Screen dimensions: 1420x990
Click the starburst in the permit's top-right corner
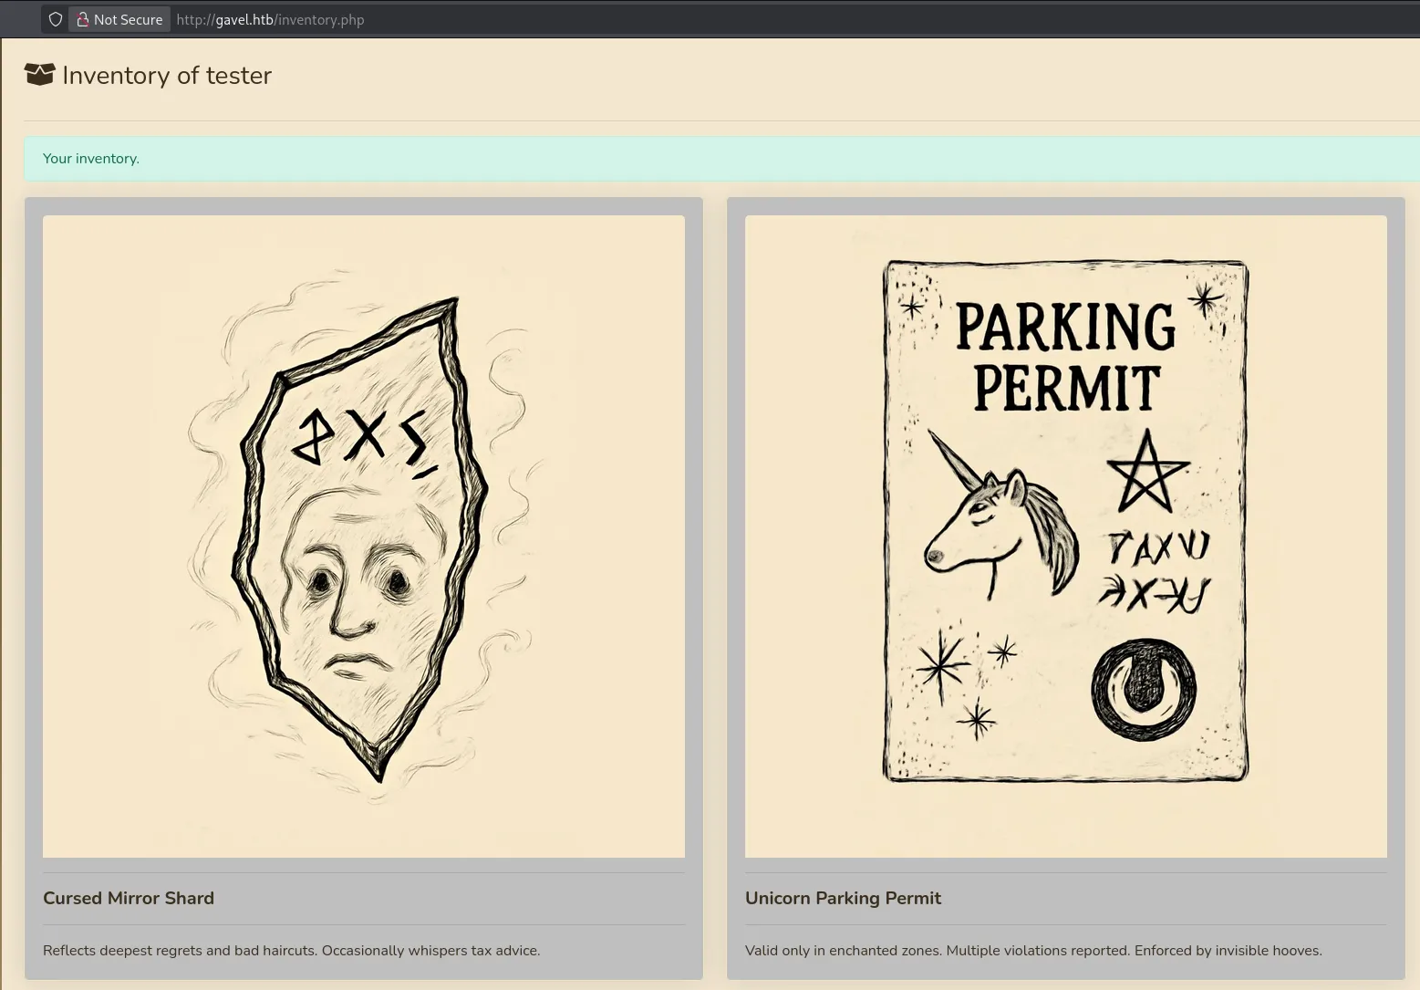(1204, 298)
